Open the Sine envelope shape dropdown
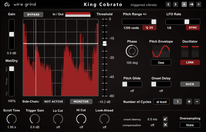This screenshot has width=206, height=132. click(161, 62)
